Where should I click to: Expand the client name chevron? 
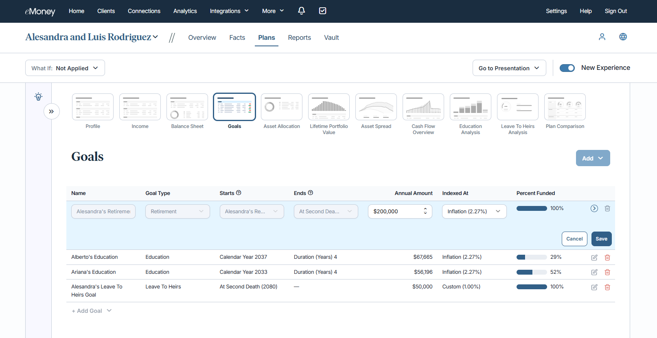[155, 37]
